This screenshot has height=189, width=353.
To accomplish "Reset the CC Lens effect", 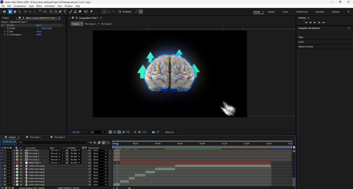I will point(39,25).
